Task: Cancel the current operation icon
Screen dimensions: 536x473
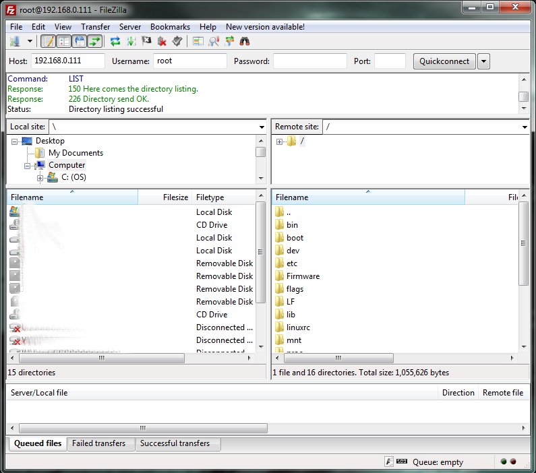Action: (146, 41)
